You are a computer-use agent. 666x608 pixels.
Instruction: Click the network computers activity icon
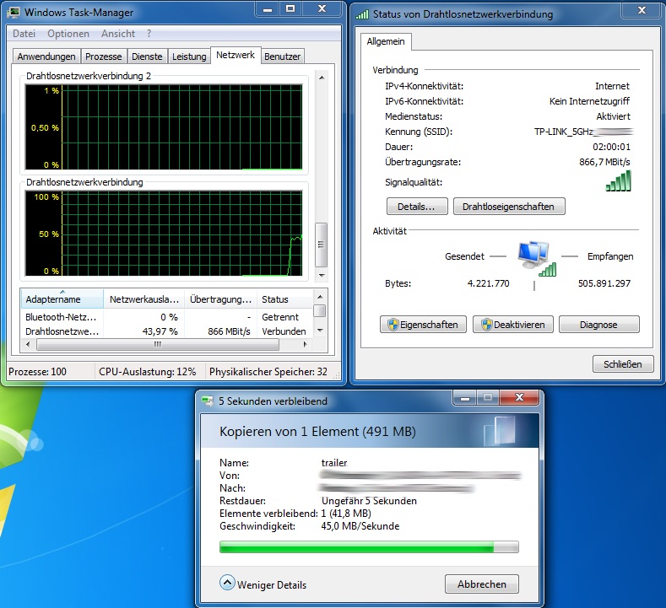[x=533, y=256]
